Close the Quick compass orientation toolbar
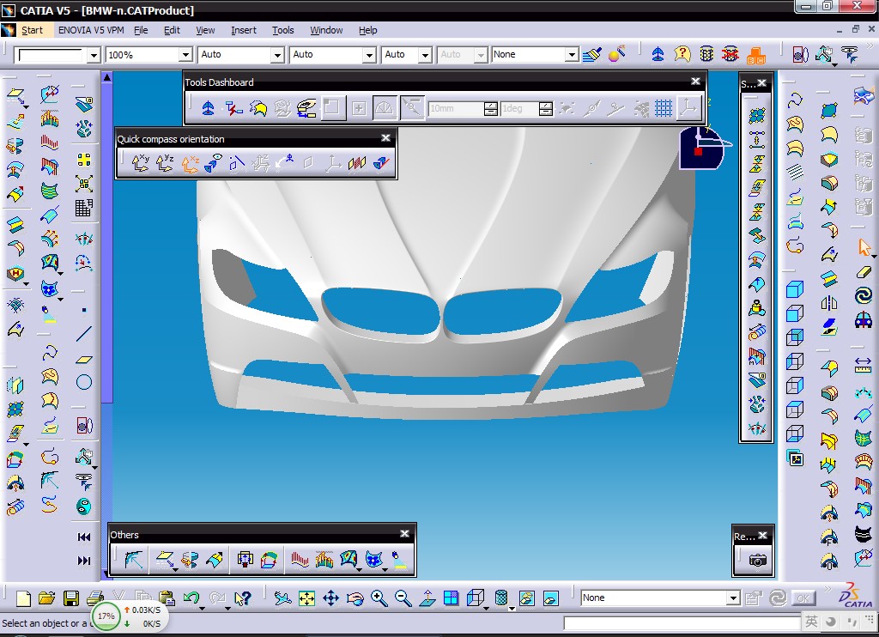 pyautogui.click(x=385, y=138)
